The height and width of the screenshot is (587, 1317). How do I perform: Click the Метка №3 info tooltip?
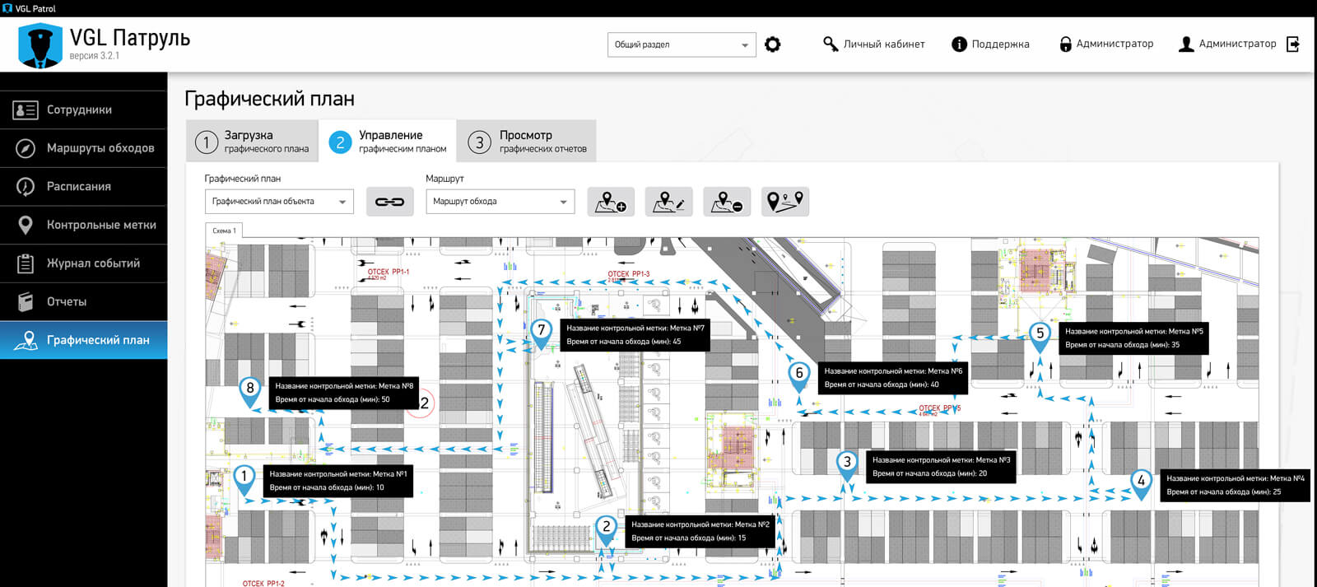point(941,467)
